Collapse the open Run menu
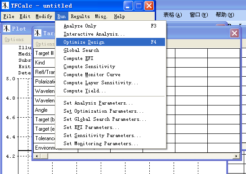The width and height of the screenshot is (246, 174). coord(62,16)
